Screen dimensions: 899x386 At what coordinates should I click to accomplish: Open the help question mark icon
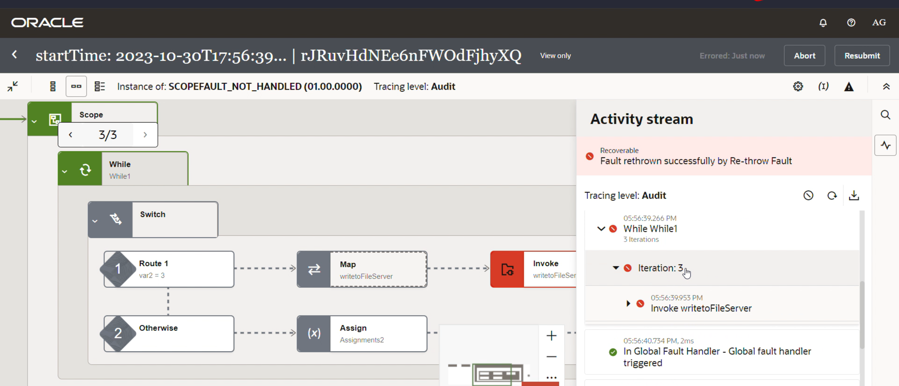tap(851, 23)
